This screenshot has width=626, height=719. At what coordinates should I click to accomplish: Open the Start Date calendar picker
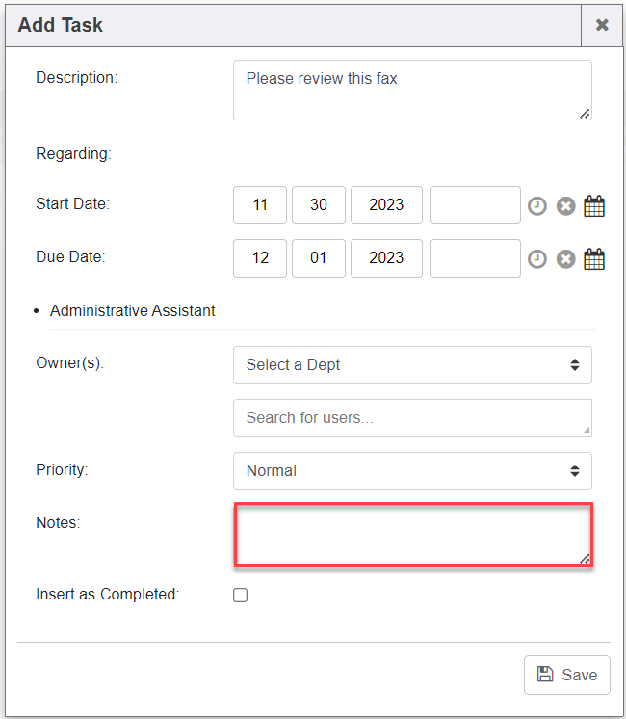tap(594, 205)
